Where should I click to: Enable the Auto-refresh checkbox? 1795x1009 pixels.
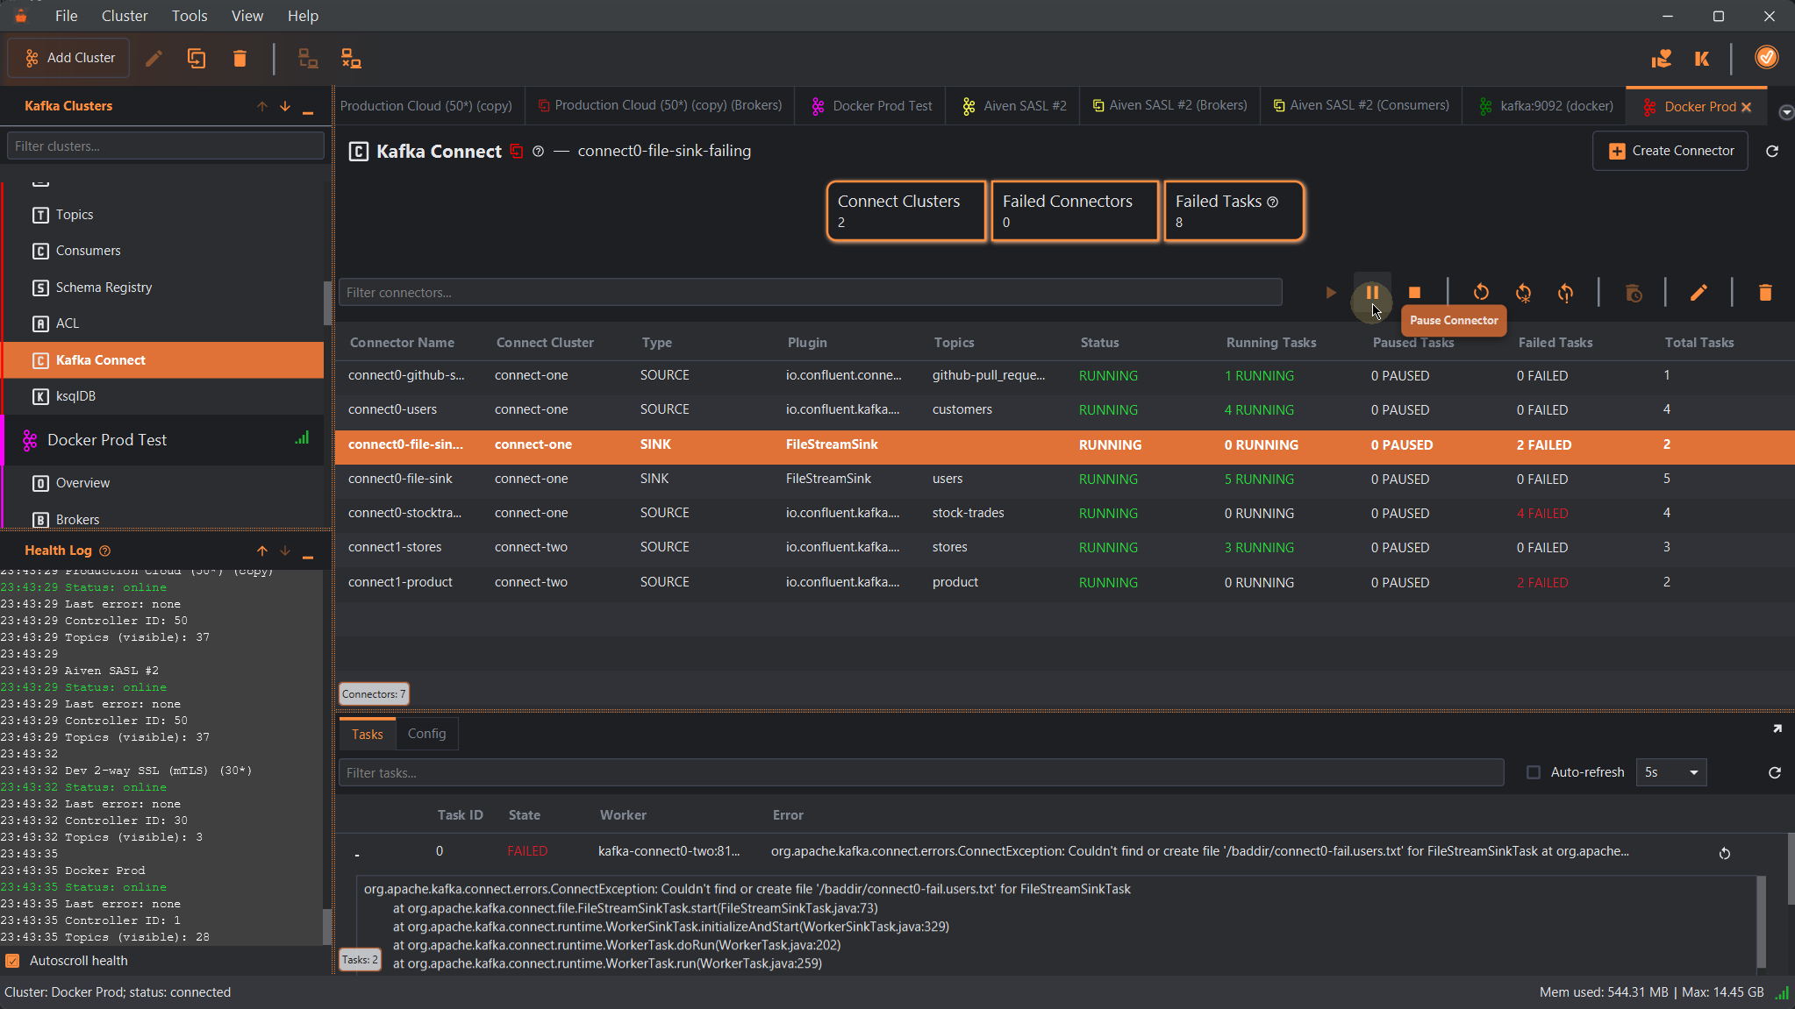(1534, 772)
